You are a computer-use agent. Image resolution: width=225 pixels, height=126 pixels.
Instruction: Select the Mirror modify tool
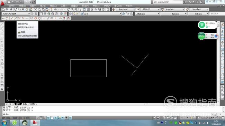coord(222,31)
